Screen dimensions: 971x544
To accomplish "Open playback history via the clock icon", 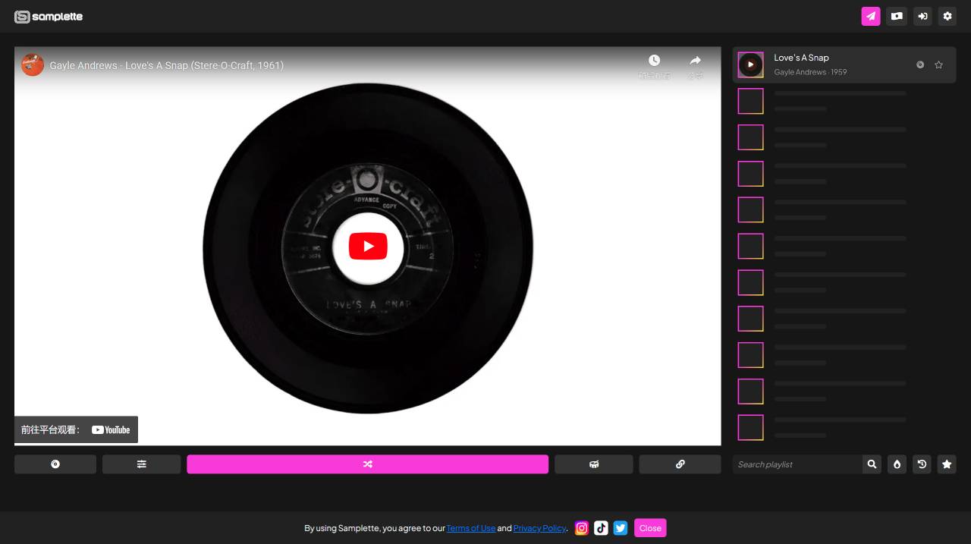I will [x=922, y=464].
